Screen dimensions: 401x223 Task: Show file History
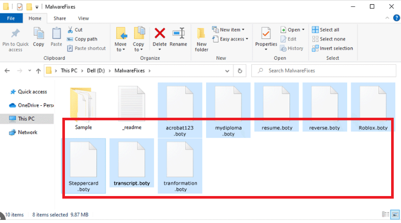coord(291,48)
